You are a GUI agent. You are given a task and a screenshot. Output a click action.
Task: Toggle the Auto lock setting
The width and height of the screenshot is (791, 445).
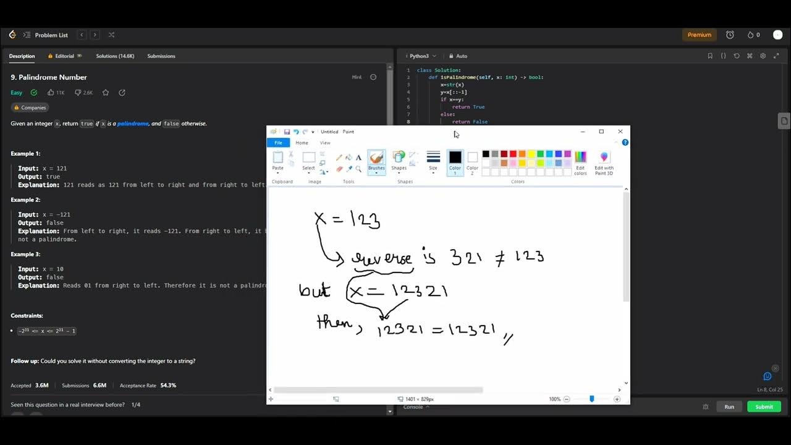coord(458,56)
